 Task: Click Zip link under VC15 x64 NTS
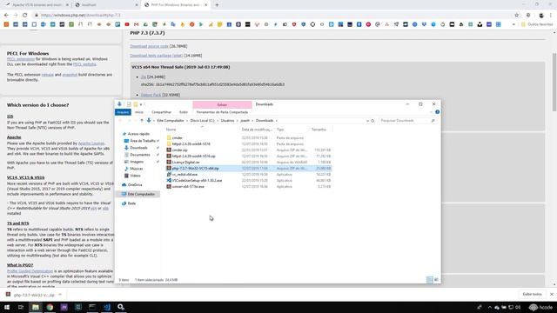[143, 77]
